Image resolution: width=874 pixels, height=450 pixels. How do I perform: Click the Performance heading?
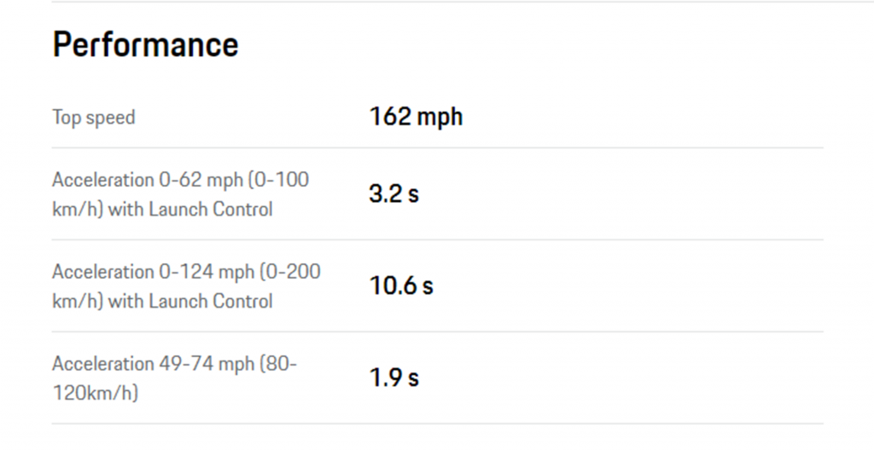pos(145,44)
